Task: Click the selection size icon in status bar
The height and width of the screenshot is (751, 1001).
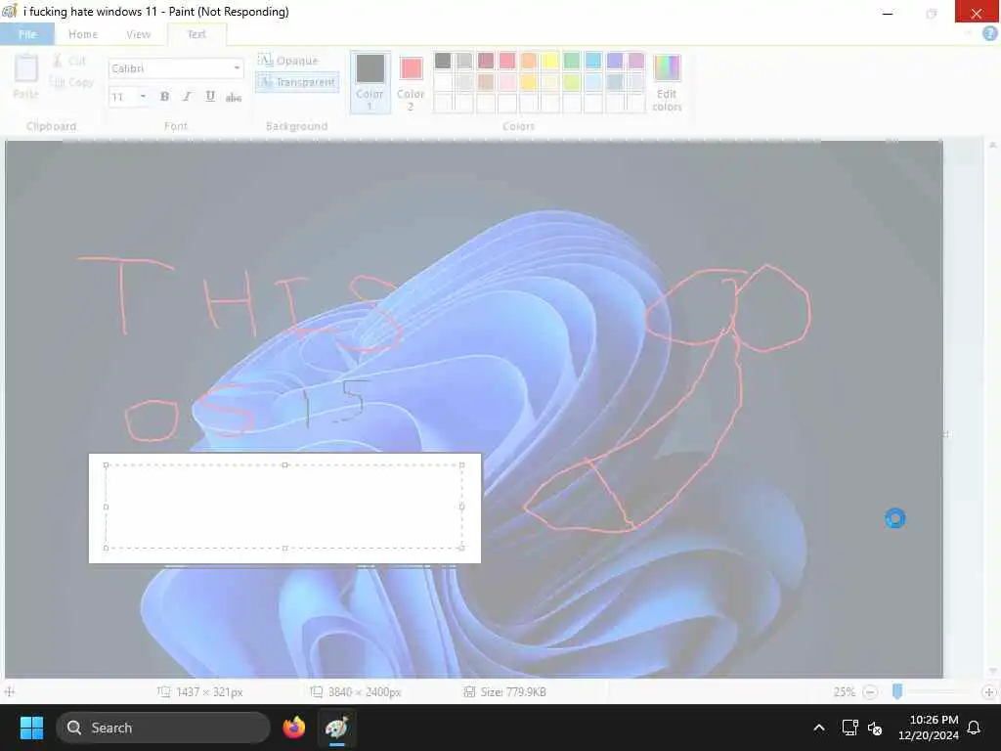Action: click(164, 691)
